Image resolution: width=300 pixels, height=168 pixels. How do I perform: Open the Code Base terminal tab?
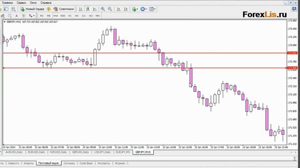(x=86, y=163)
